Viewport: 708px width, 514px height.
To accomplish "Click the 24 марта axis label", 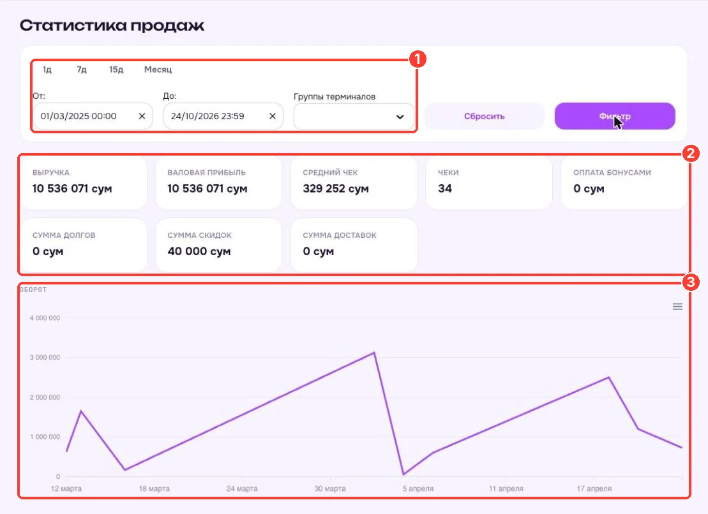I will 242,488.
